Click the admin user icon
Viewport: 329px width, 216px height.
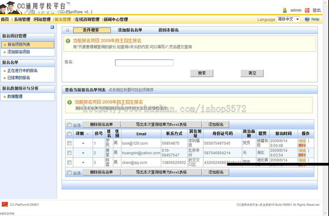(x=284, y=10)
